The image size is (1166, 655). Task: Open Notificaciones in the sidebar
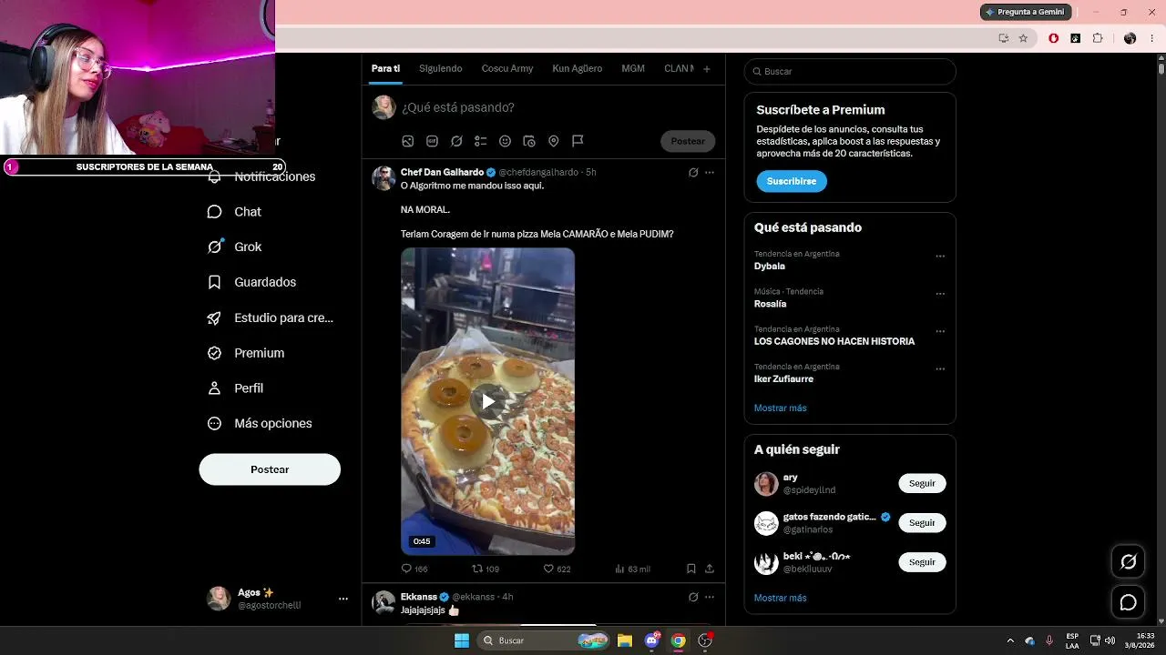[x=261, y=176]
